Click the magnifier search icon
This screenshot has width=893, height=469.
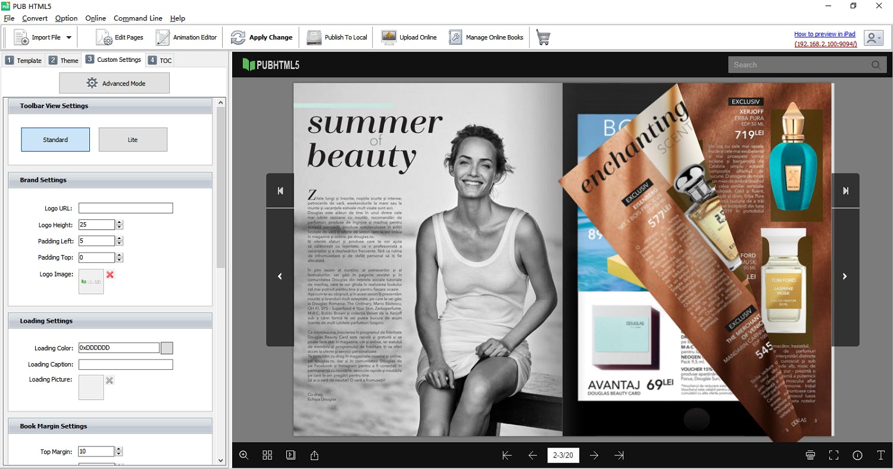[876, 65]
